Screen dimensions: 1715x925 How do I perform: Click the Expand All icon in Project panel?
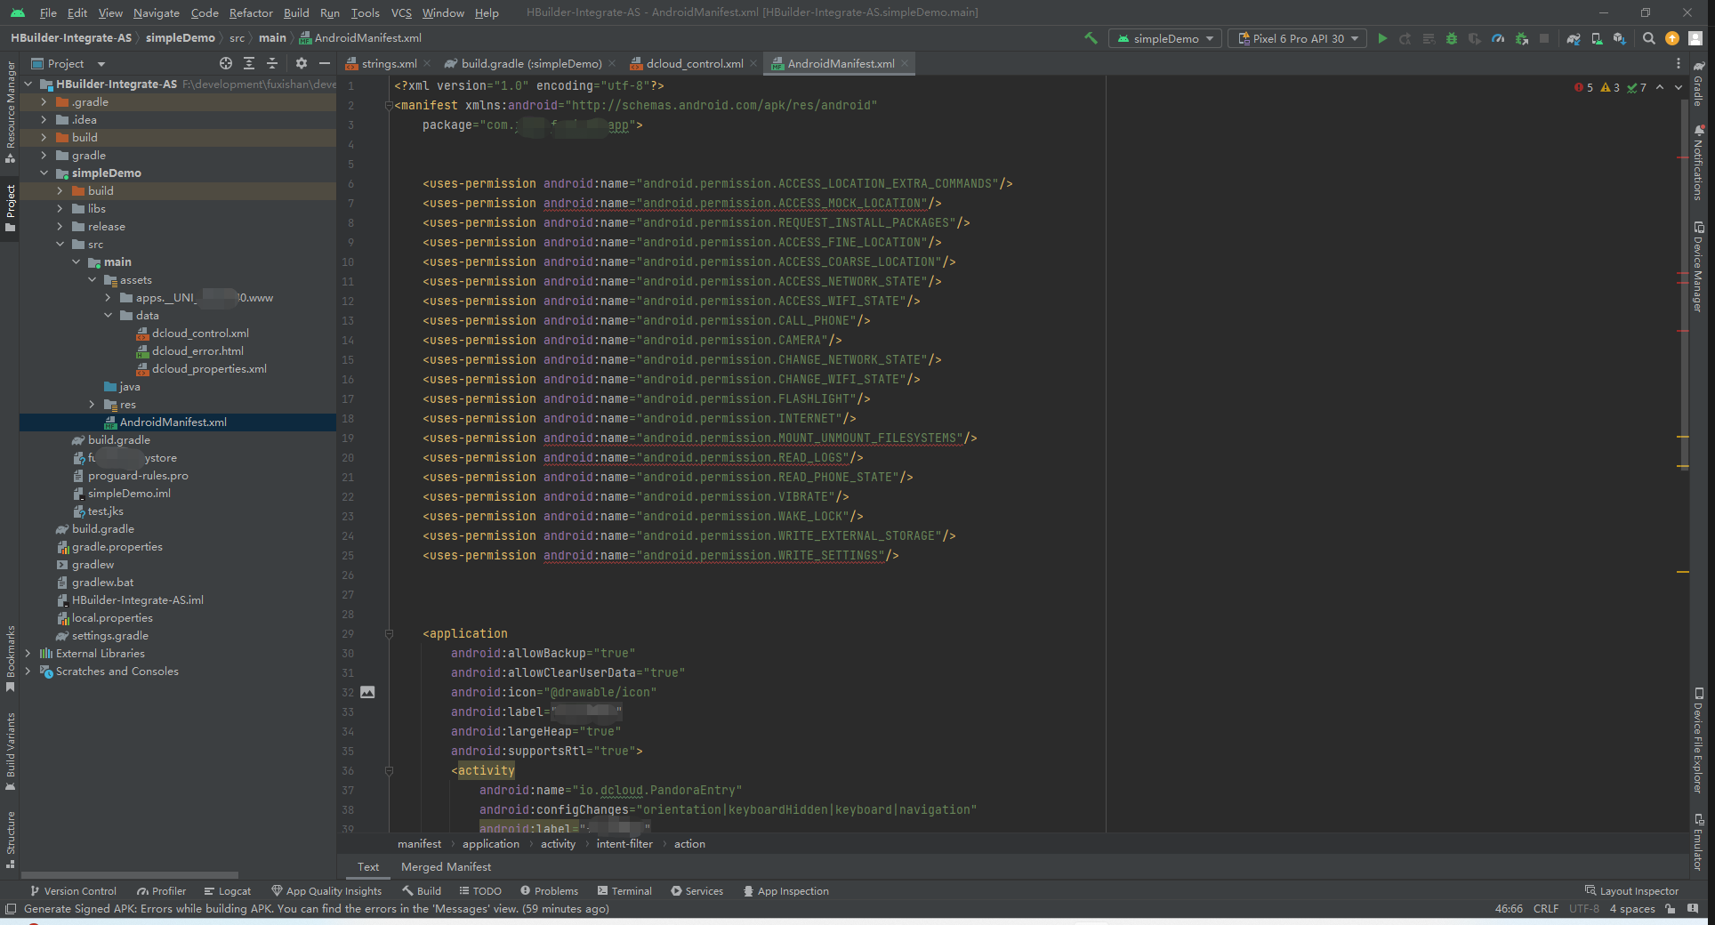click(249, 63)
